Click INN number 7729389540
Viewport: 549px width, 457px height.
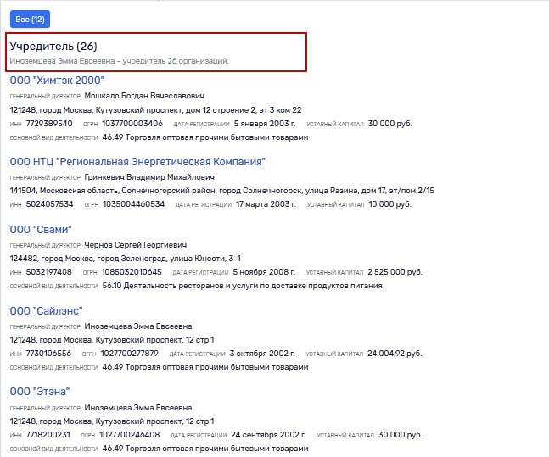(49, 124)
